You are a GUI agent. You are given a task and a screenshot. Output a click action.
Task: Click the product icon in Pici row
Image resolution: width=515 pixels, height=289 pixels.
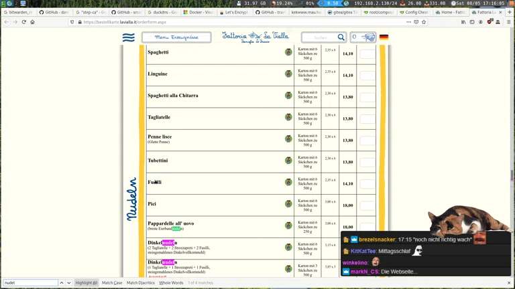(x=288, y=203)
